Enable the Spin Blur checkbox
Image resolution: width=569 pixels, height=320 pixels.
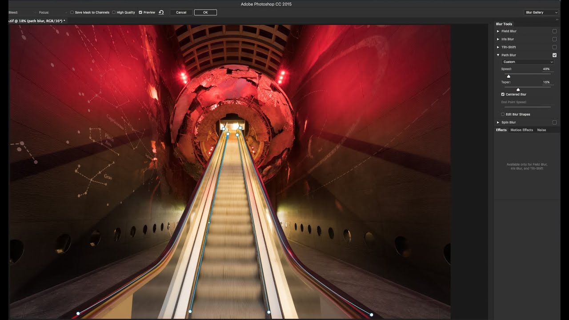pos(554,122)
